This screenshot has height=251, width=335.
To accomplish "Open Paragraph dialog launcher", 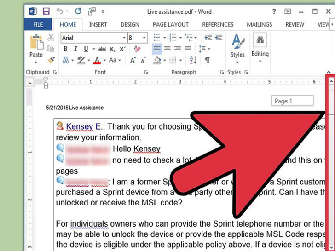I will click(222, 72).
